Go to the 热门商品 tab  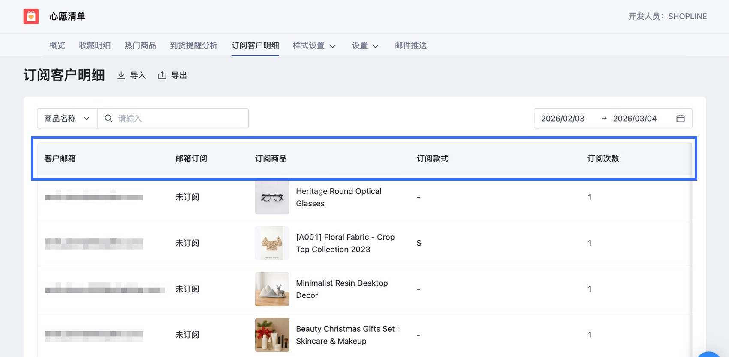[x=140, y=45]
